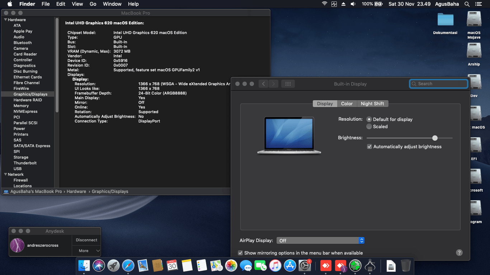The image size is (490, 275).
Task: Open iTunes from the Dock
Action: point(275,266)
